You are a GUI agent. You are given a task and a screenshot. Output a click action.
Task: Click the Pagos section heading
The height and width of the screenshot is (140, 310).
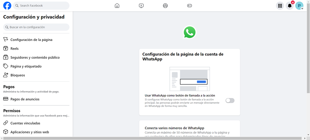pyautogui.click(x=9, y=87)
